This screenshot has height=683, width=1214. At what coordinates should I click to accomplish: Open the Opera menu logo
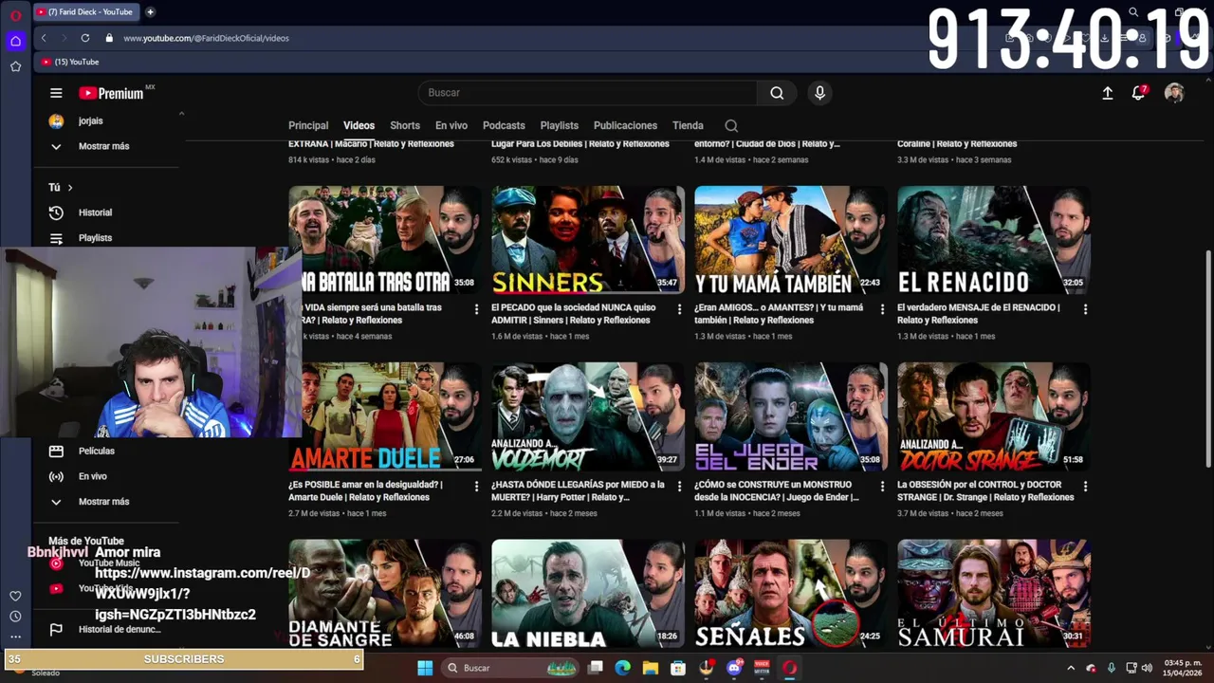(15, 15)
